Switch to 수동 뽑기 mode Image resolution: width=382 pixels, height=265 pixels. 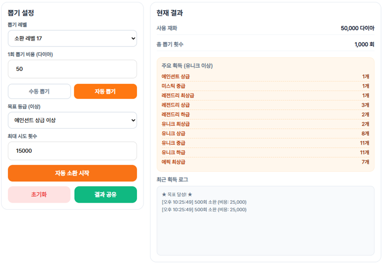(x=40, y=91)
